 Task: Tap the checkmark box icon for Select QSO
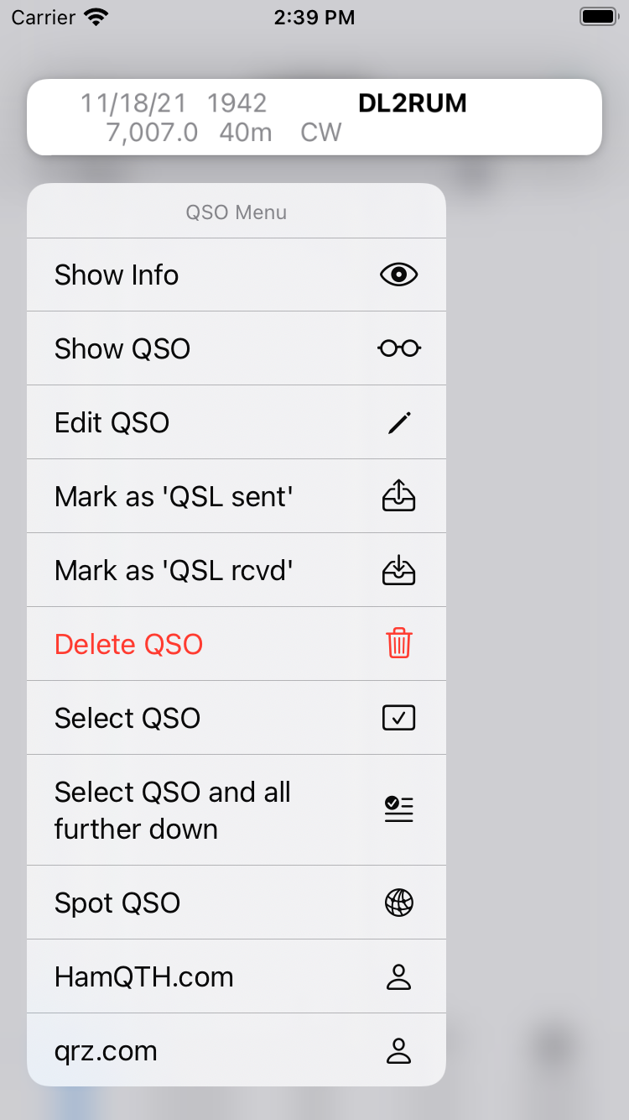[x=398, y=718]
